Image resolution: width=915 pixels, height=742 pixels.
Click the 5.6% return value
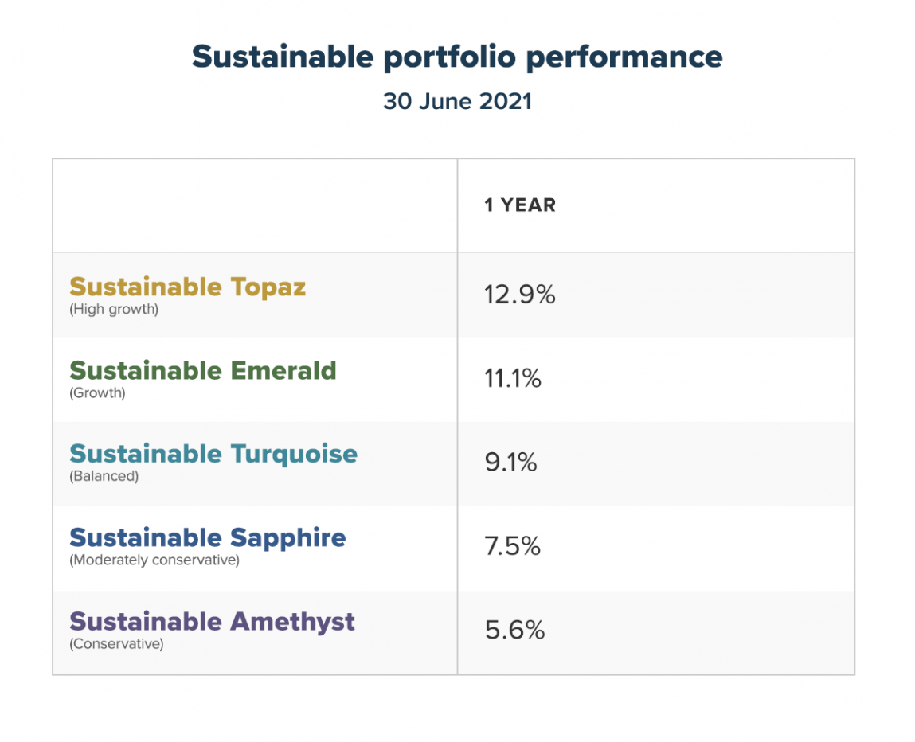[x=514, y=631]
